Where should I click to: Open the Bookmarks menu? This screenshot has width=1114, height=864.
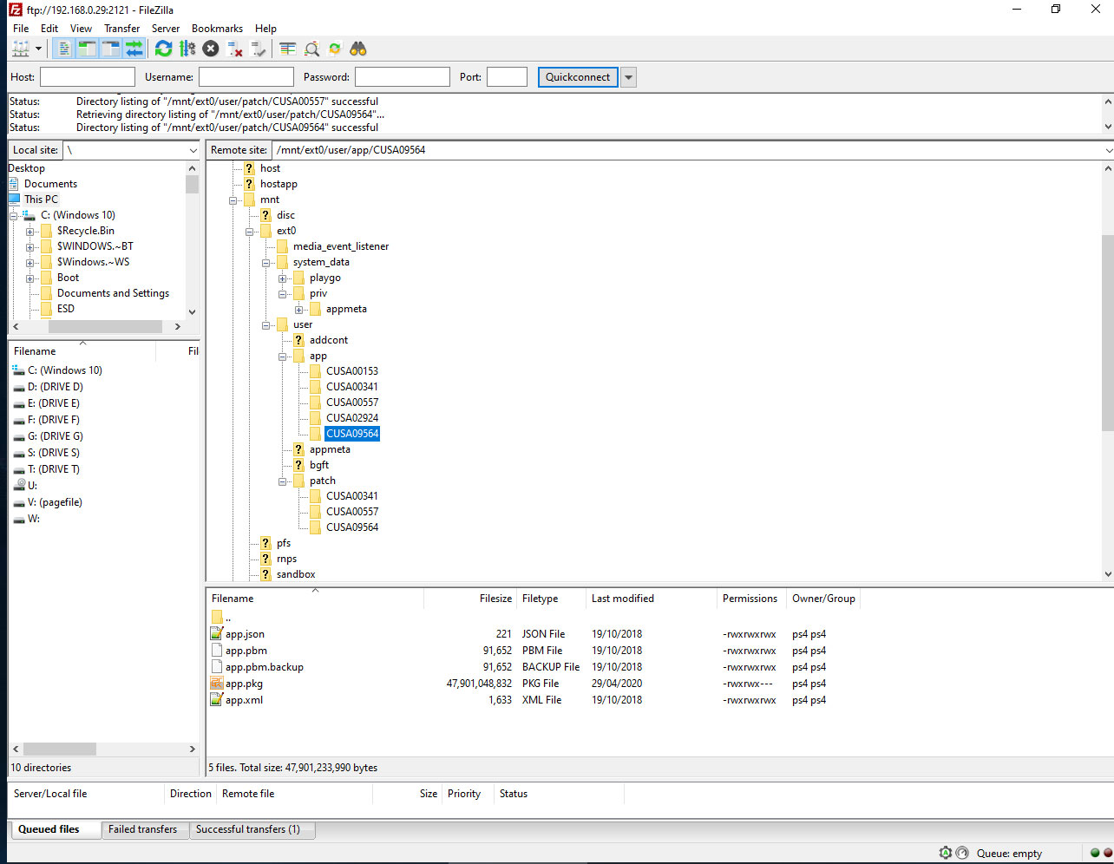click(217, 29)
